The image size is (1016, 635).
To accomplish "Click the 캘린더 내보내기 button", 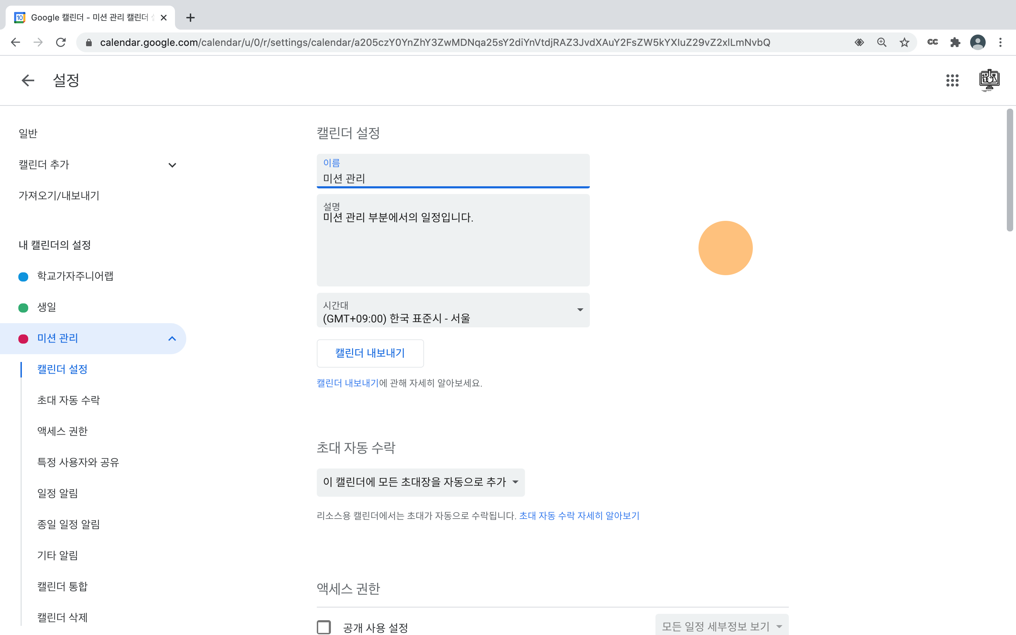I will pos(370,353).
